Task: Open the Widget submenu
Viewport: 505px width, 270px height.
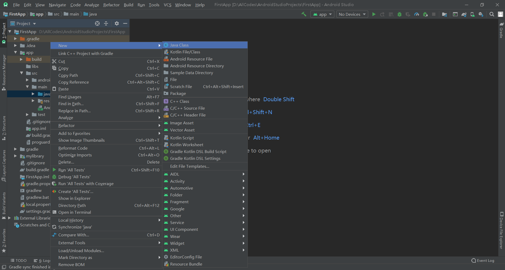Action: pos(205,243)
